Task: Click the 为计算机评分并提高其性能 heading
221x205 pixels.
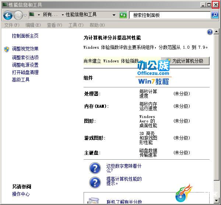Action: click(x=112, y=38)
